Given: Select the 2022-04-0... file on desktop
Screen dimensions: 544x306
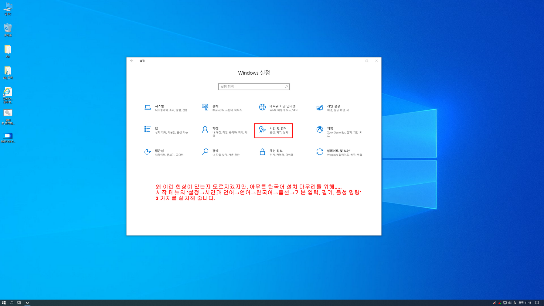Looking at the screenshot, I should [x=8, y=138].
